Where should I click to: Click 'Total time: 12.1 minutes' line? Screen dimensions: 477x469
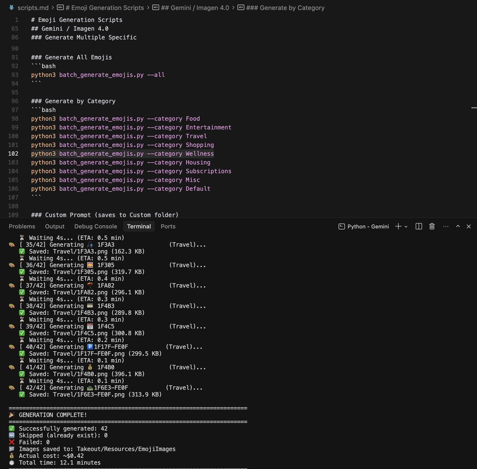pos(55,463)
